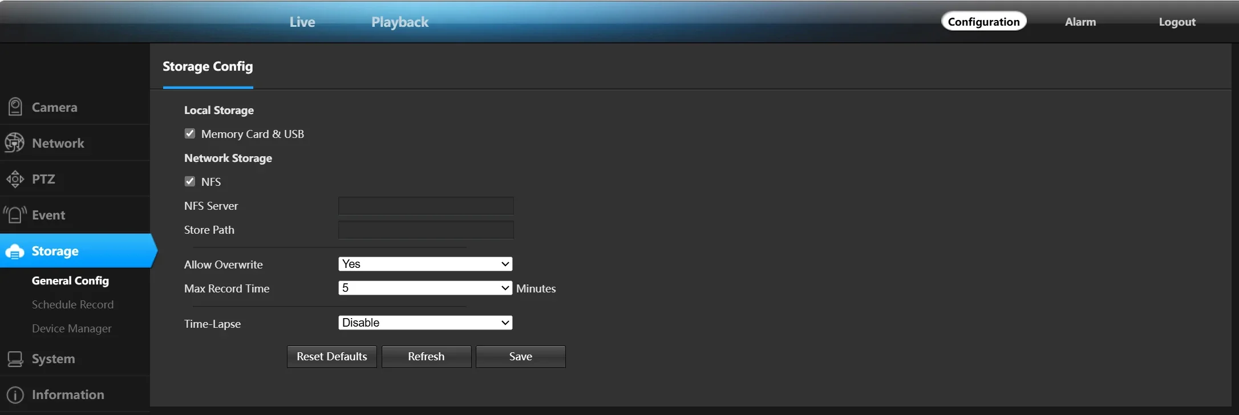This screenshot has height=415, width=1239.
Task: Switch to the Live tab
Action: 302,22
